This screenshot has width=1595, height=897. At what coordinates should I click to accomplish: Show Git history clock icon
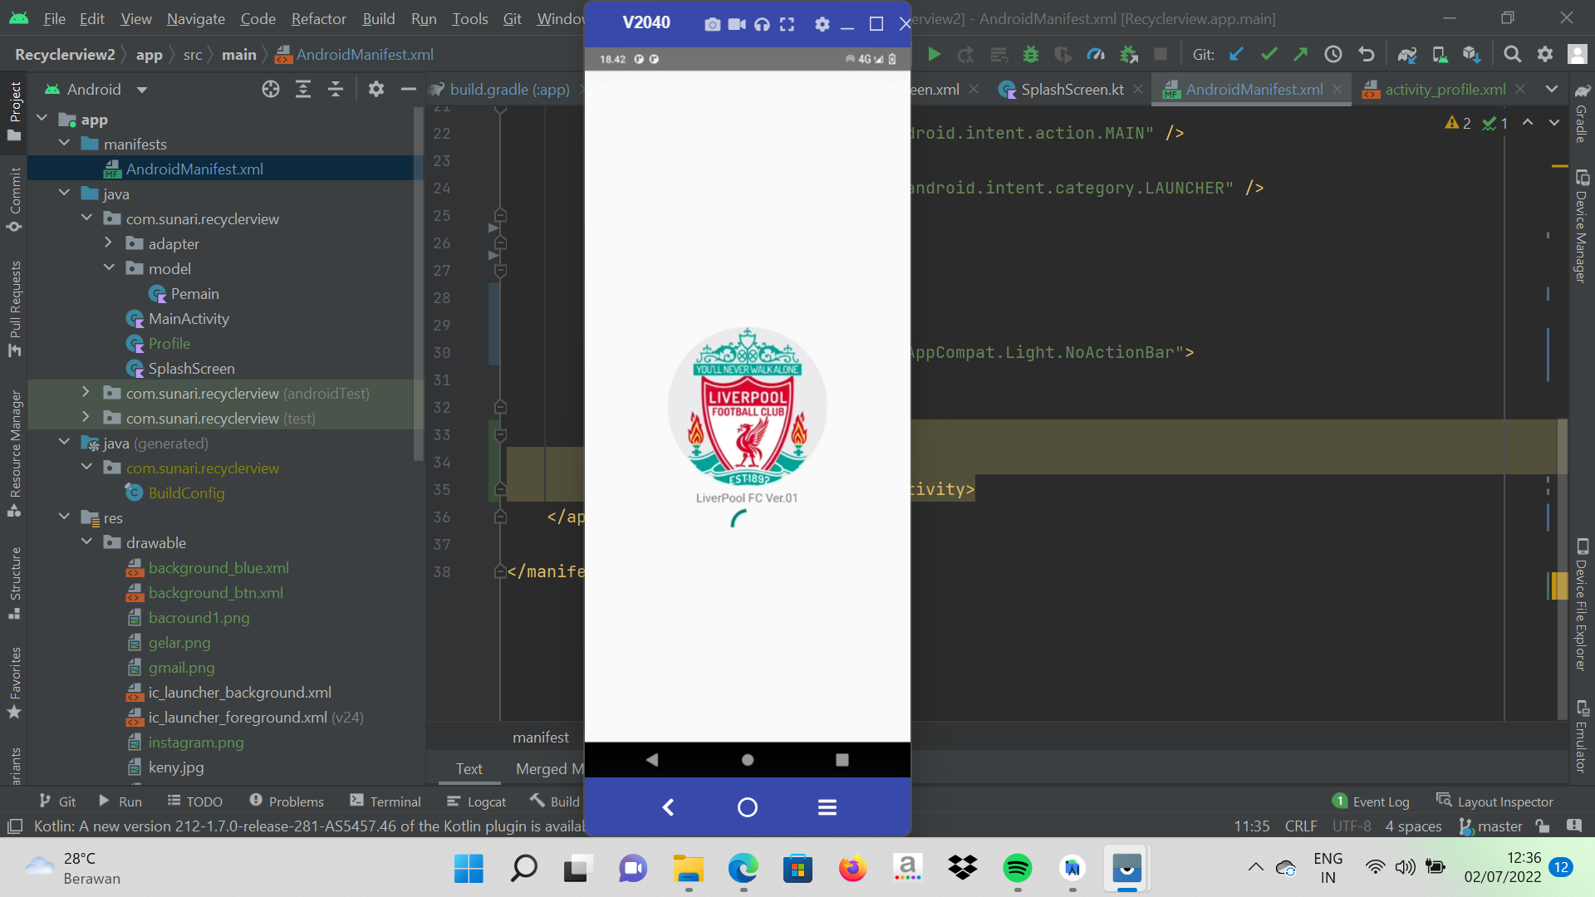1333,55
